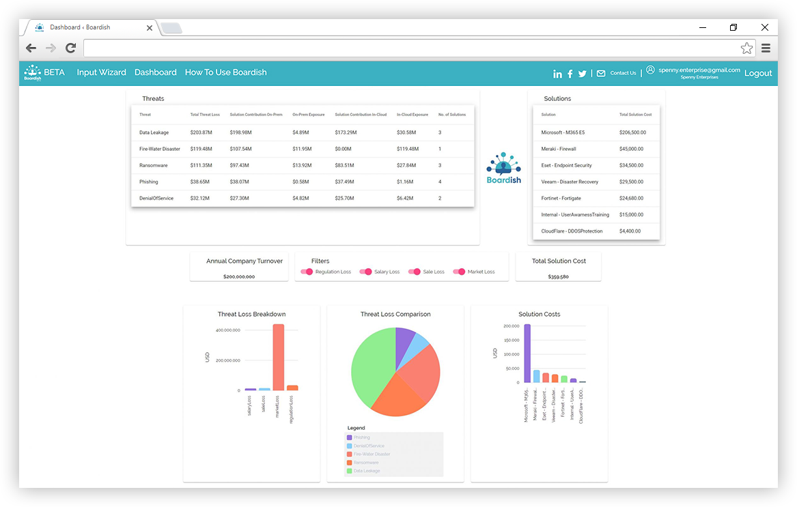The height and width of the screenshot is (507, 797).
Task: Click the Total Solution Cost column header
Action: (635, 115)
